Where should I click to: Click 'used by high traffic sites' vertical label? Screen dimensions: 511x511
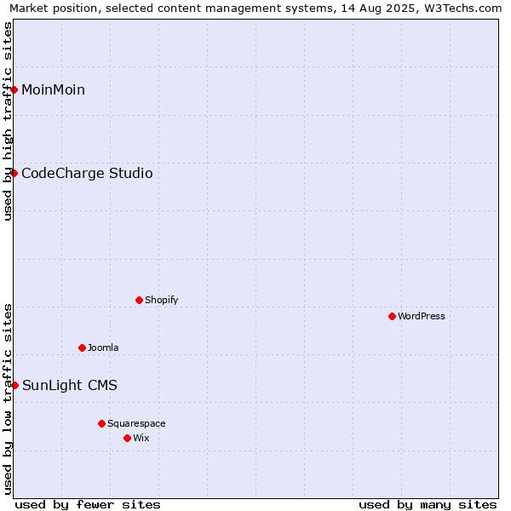pos(7,121)
